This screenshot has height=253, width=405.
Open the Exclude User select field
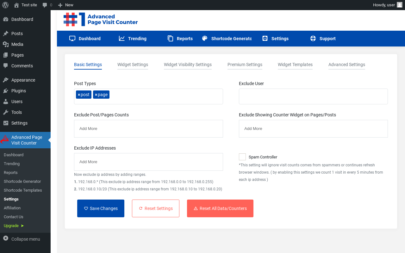tap(313, 96)
